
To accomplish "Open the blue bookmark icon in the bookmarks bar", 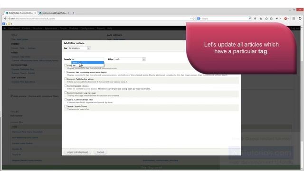I will (x=3, y=24).
